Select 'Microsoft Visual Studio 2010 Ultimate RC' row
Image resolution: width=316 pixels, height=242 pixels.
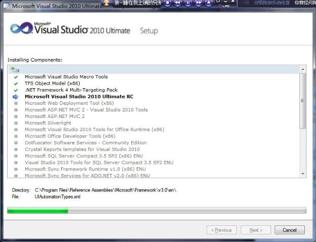[79, 97]
